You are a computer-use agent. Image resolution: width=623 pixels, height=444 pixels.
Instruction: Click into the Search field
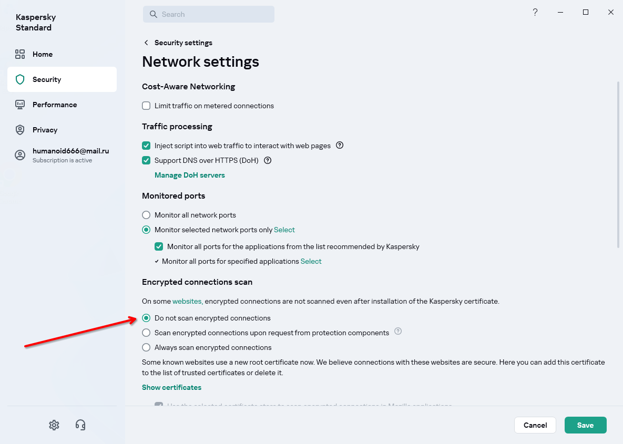pyautogui.click(x=209, y=14)
